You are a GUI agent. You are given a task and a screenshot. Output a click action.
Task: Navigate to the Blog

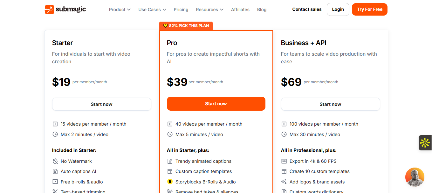262,10
